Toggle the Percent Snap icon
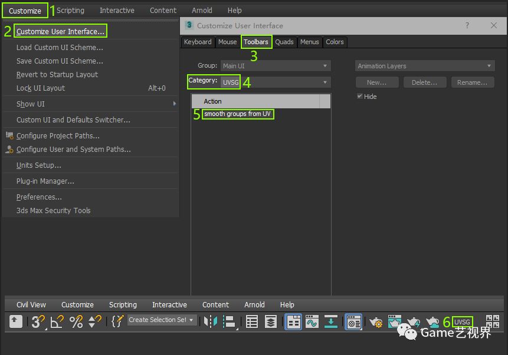This screenshot has height=355, width=508. coord(76,321)
